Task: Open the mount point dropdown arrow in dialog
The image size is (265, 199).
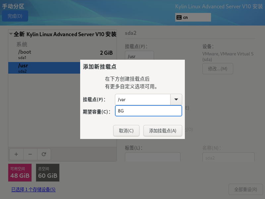Action: [176, 99]
